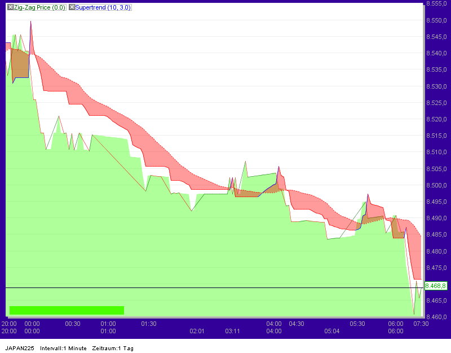Click the current price marker showing 8.468,8
This screenshot has width=451, height=353.
click(x=435, y=286)
